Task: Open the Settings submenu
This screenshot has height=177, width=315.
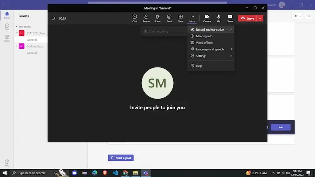Action: [211, 56]
